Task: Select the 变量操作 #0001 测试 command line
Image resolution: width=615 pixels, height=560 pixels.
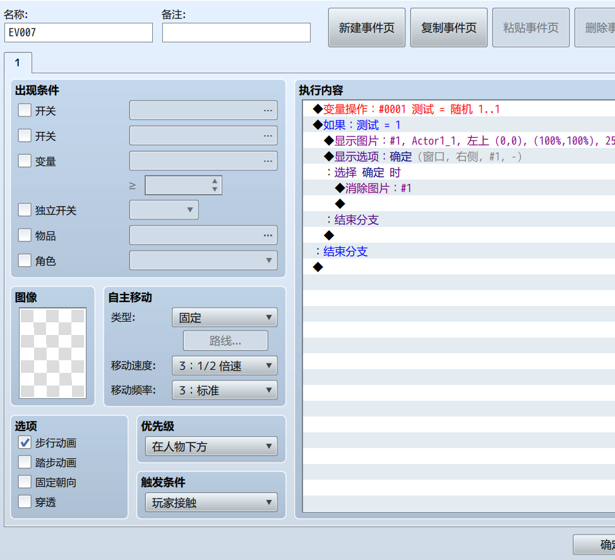Action: [459, 109]
